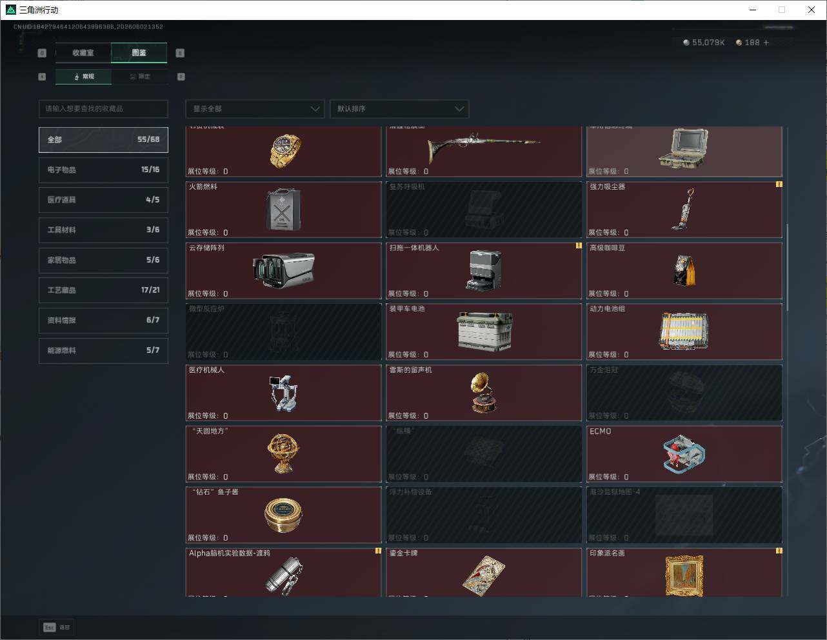The image size is (827, 640).
Task: Click the D key hint beside 限定
Action: (x=181, y=77)
